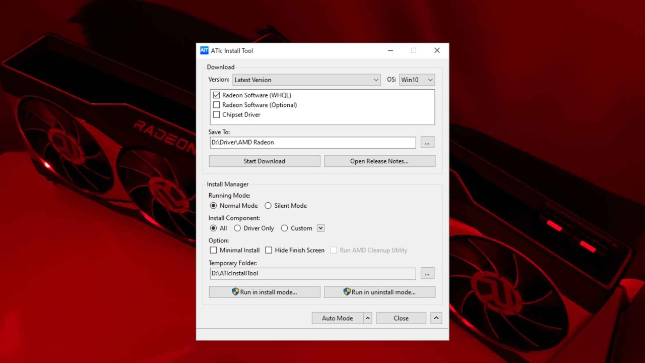
Task: Select Silent Mode radio button
Action: pyautogui.click(x=268, y=206)
